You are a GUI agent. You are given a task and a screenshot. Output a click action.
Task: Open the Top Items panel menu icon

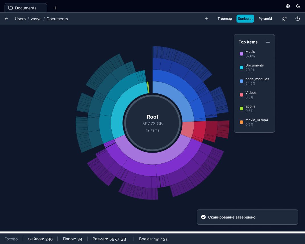pyautogui.click(x=268, y=42)
